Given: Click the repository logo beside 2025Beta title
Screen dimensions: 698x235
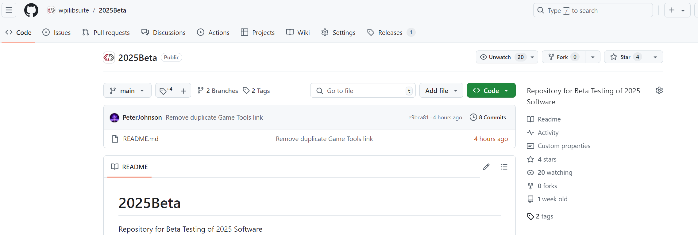Looking at the screenshot, I should tap(109, 58).
